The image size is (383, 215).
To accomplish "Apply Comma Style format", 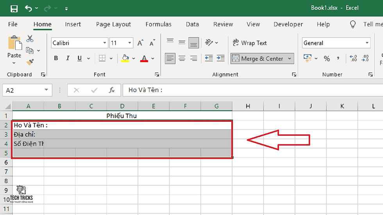I will click(x=338, y=59).
